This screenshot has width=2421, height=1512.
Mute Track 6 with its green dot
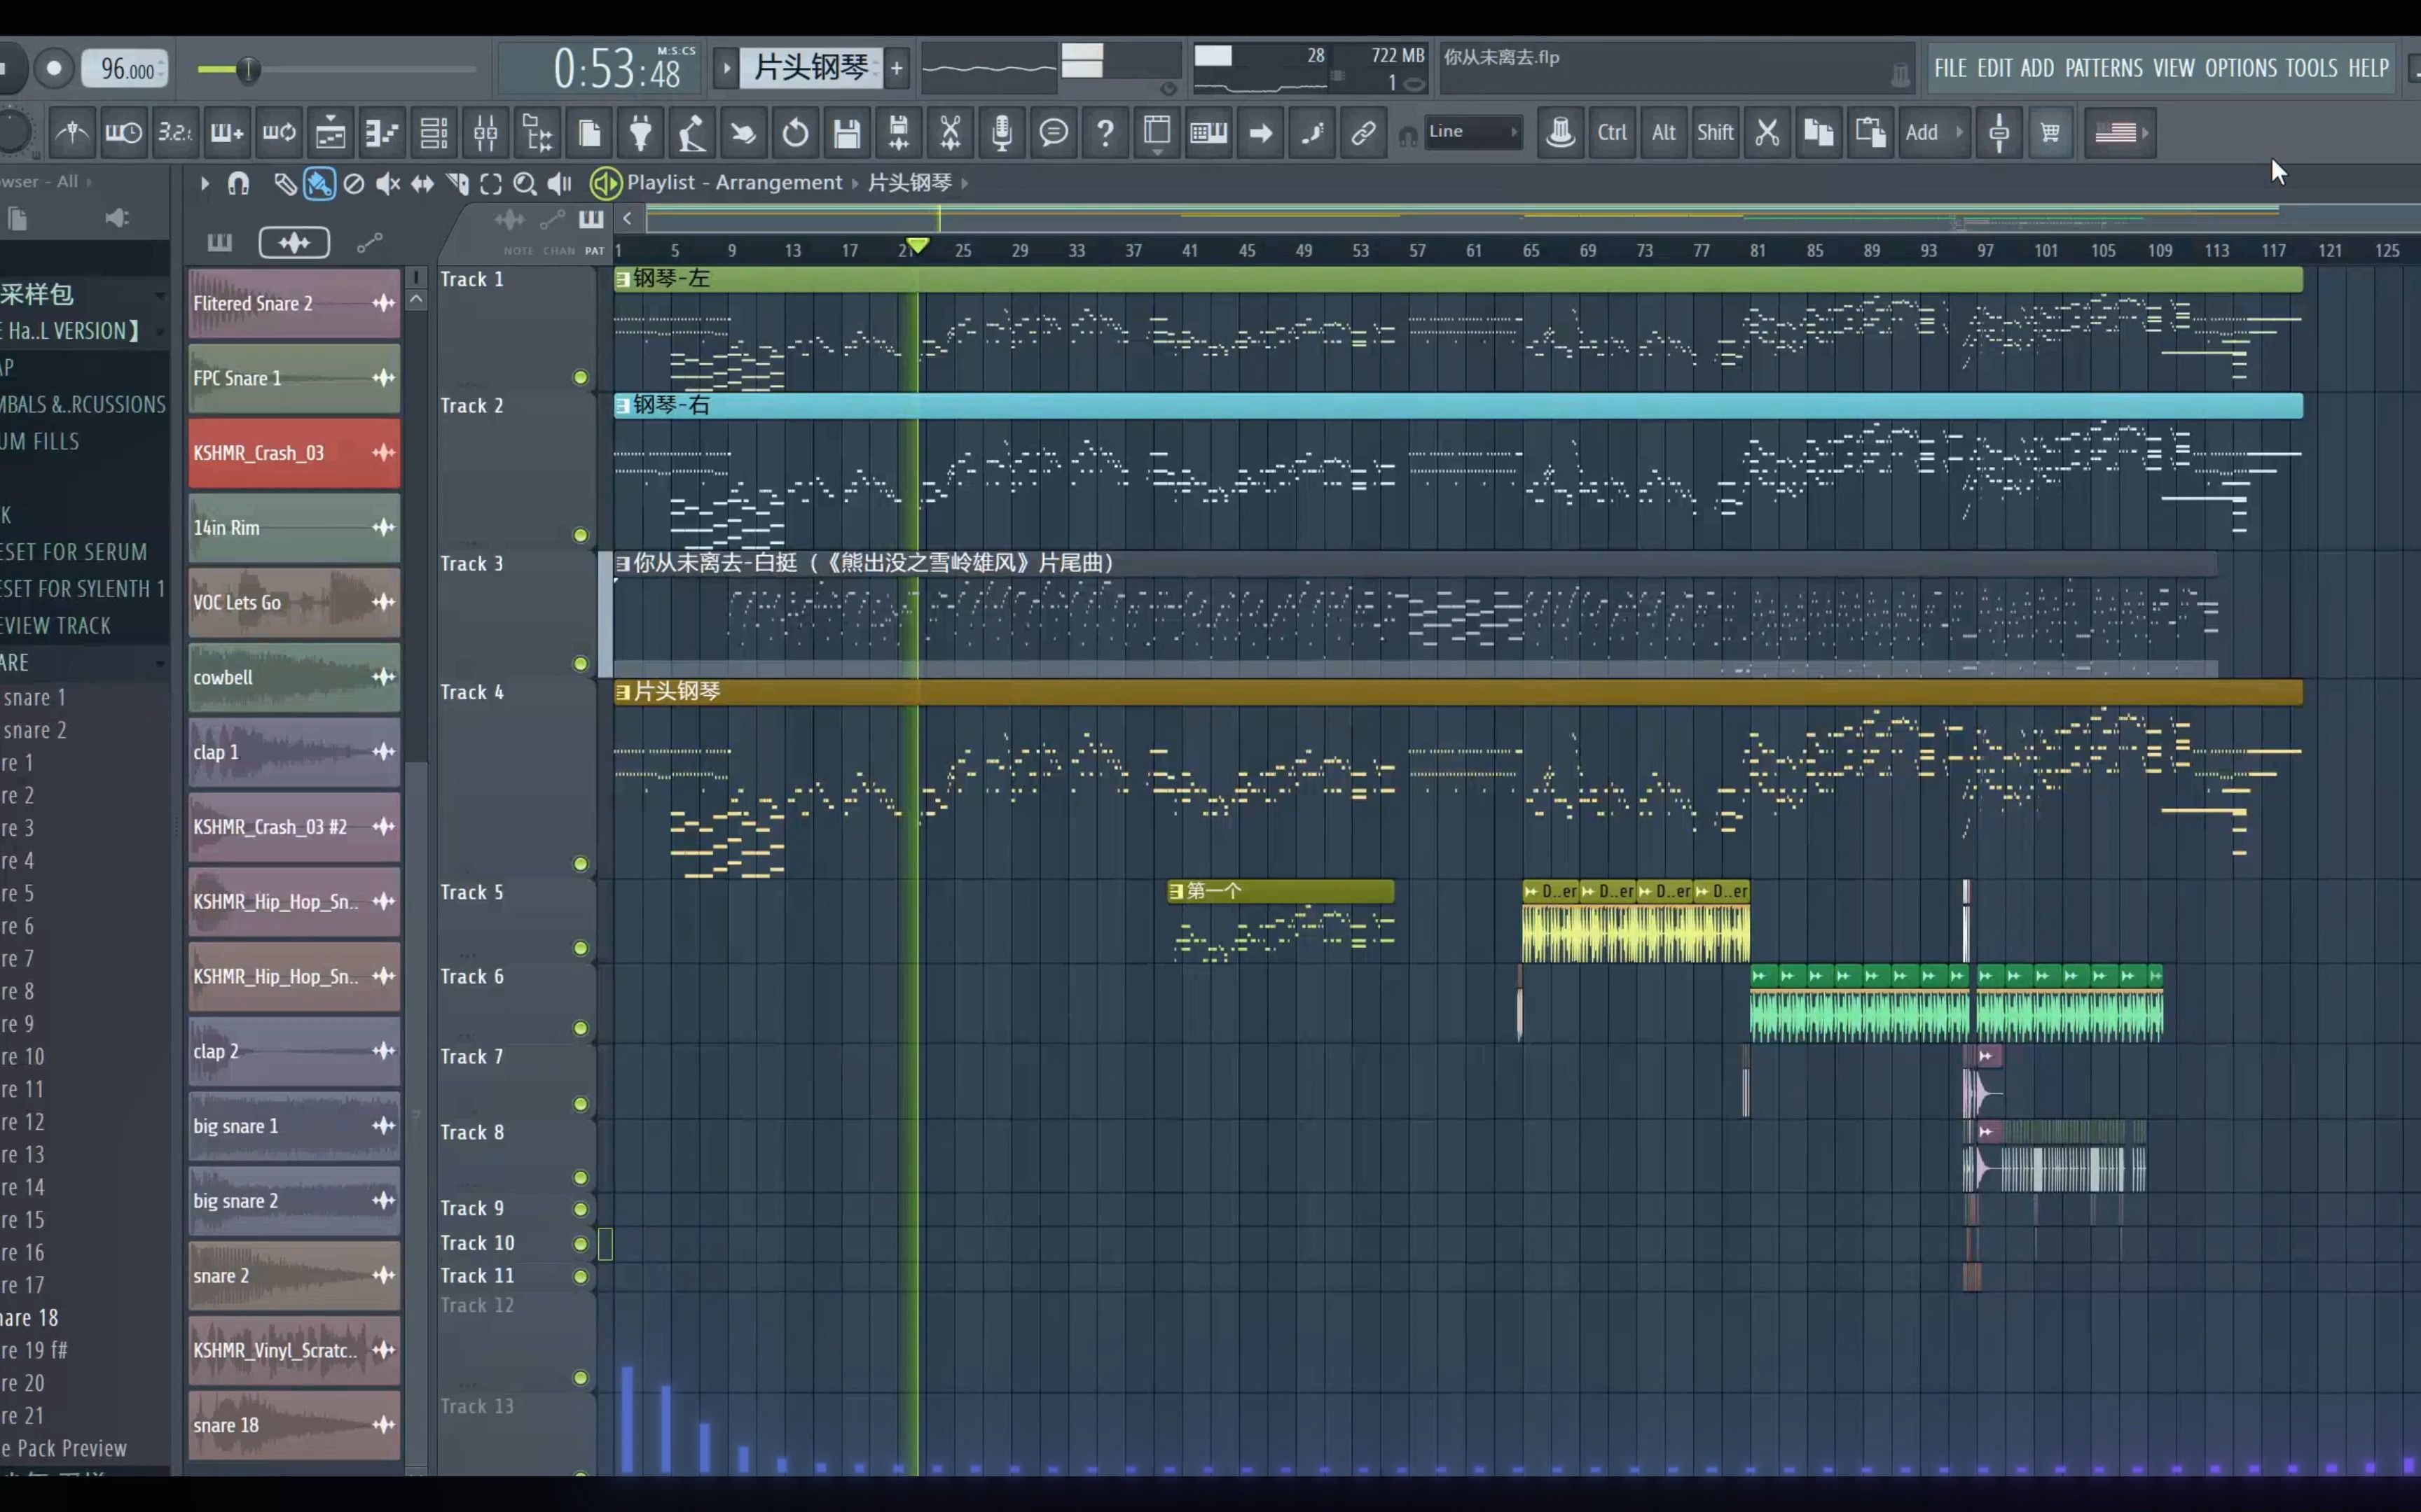[x=580, y=1028]
